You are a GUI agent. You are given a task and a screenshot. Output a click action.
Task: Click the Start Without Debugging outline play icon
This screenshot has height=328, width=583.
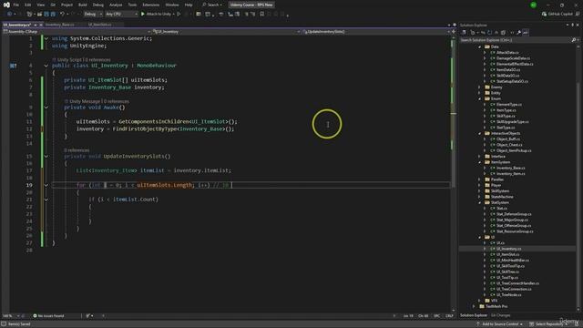179,15
